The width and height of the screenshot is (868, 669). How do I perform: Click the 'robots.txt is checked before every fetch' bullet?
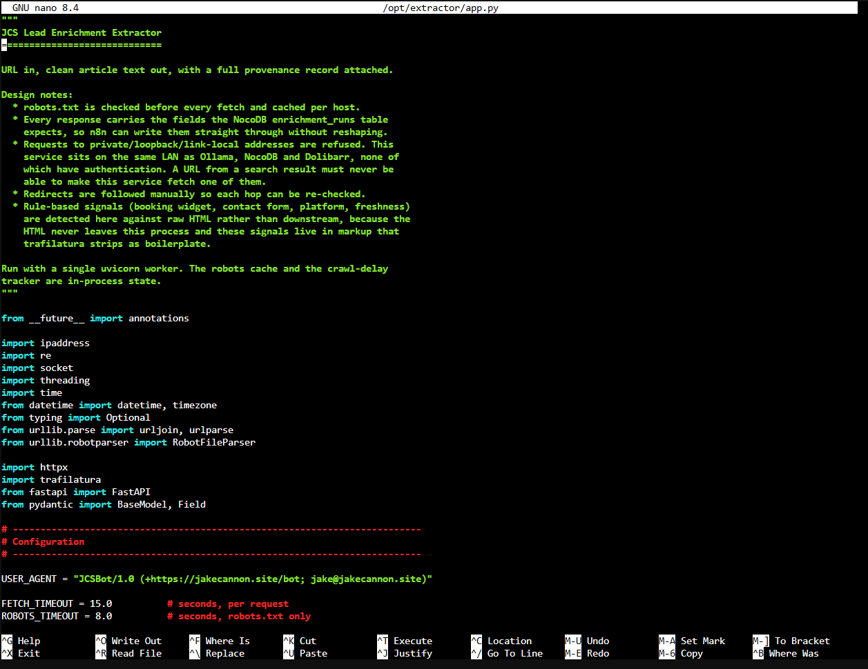tap(186, 107)
